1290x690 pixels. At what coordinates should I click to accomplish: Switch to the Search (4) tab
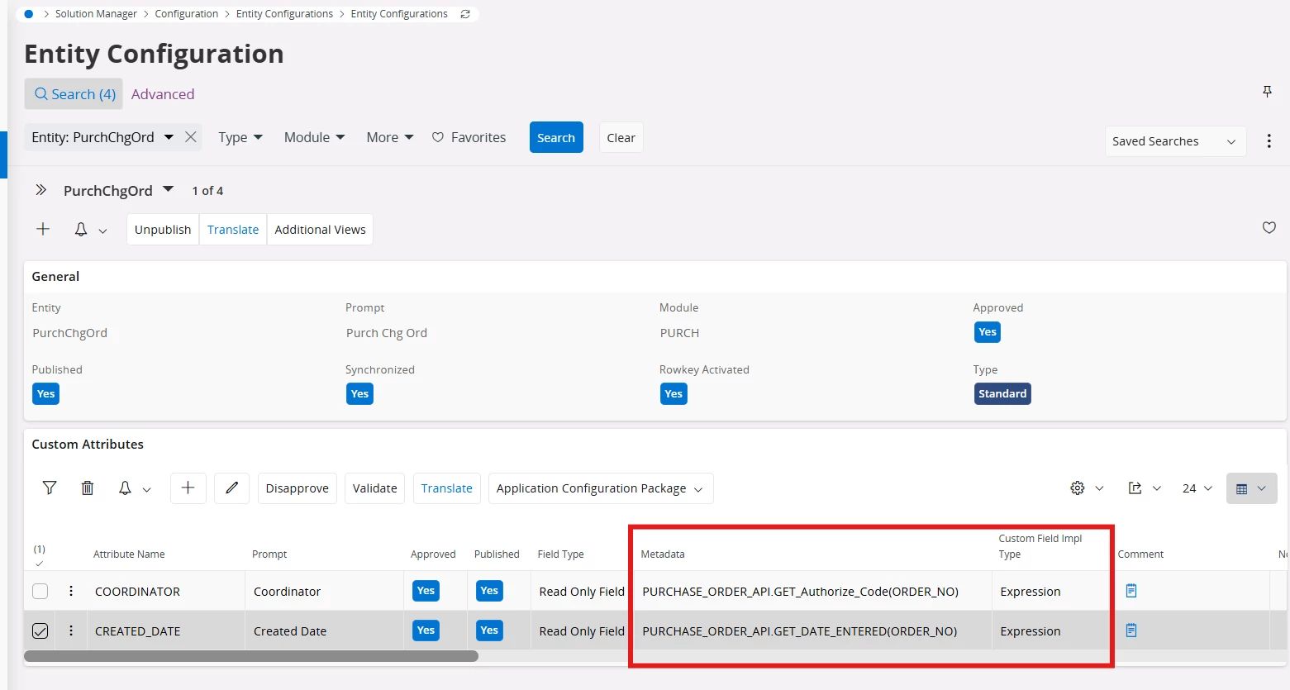[x=74, y=94]
